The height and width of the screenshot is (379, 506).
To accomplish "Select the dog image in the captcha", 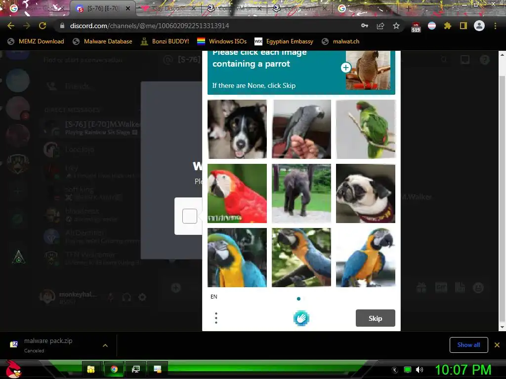I will (x=237, y=129).
